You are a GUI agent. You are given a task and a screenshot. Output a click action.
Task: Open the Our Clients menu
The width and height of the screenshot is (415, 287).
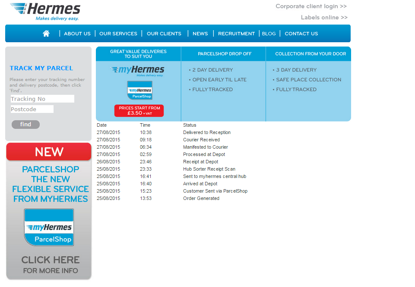click(x=164, y=34)
